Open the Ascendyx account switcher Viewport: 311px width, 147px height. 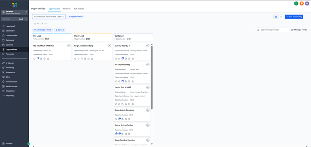click(14, 12)
